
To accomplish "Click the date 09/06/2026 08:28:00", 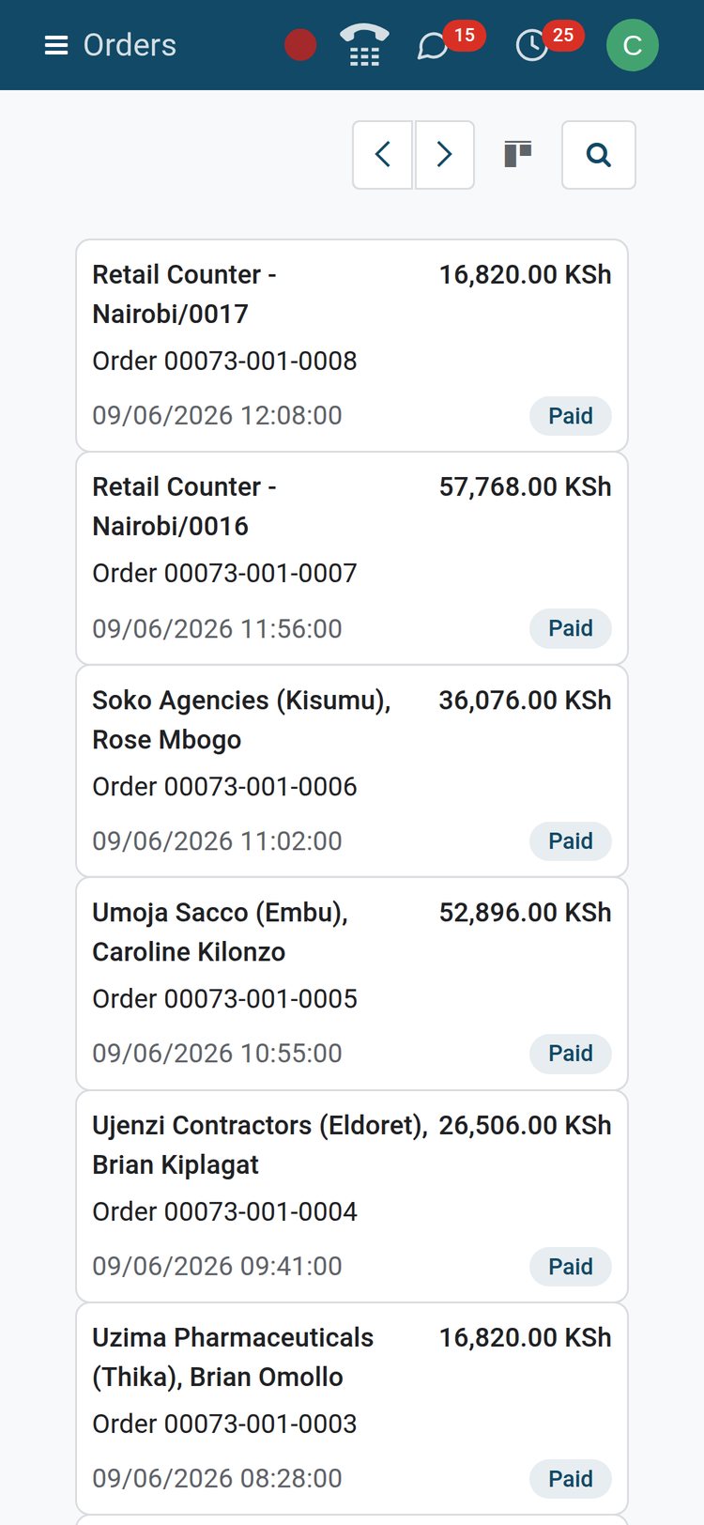I will tap(217, 1478).
